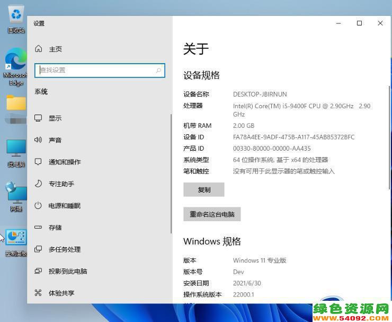Click the Windows 11 专业版 edition text
The width and height of the screenshot is (392, 322).
point(260,260)
